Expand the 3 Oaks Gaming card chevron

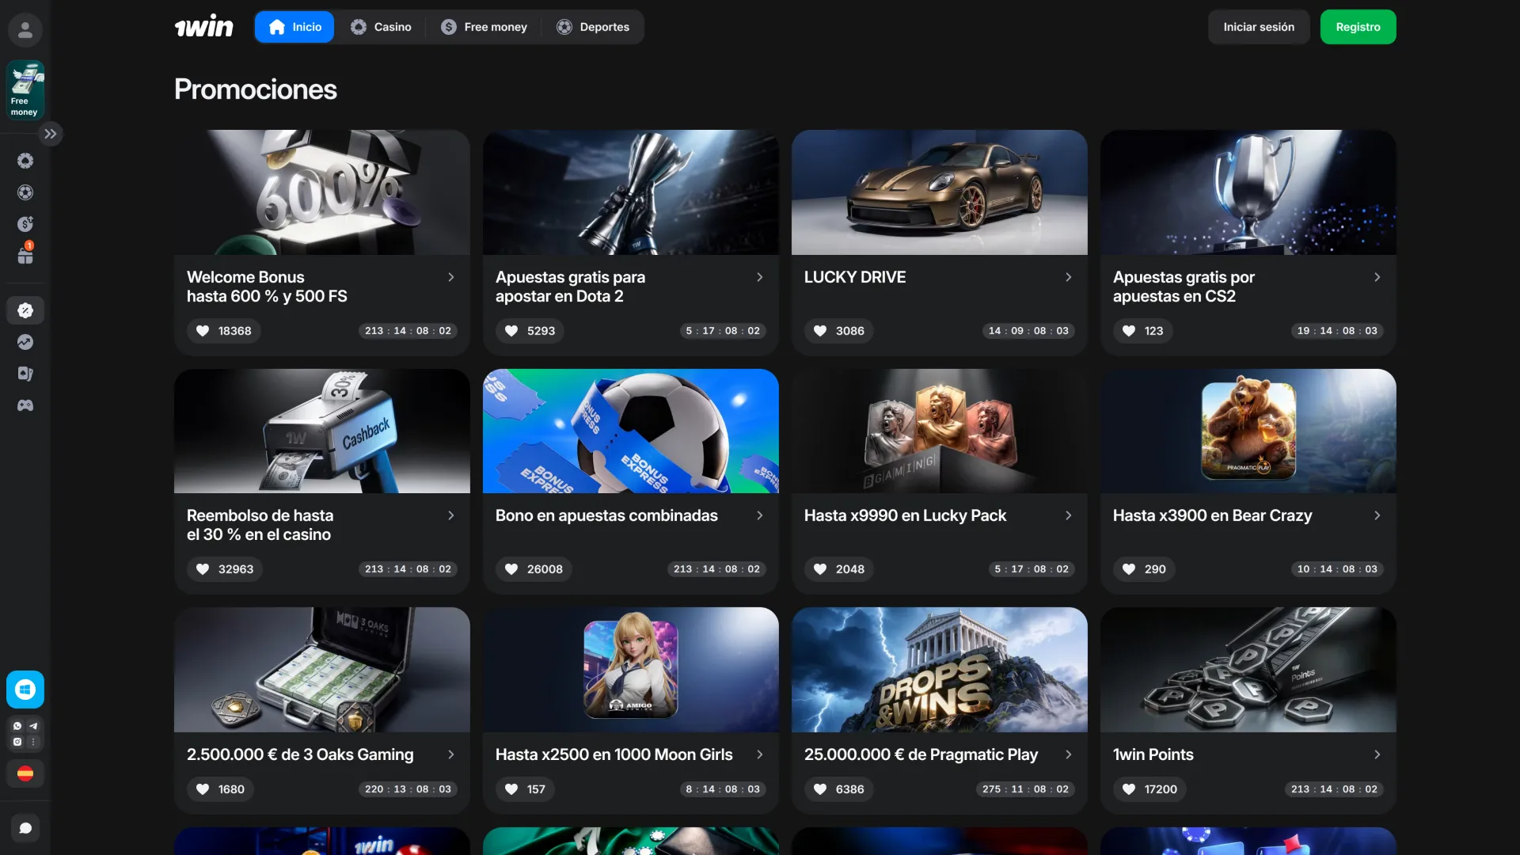(451, 754)
